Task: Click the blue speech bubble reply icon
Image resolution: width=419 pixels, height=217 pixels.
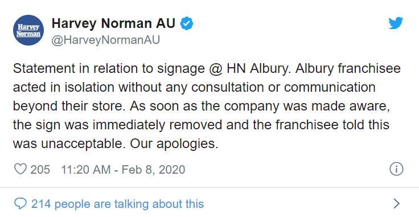Action: click(20, 204)
